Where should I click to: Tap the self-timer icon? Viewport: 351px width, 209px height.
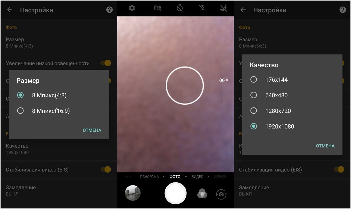(x=180, y=8)
